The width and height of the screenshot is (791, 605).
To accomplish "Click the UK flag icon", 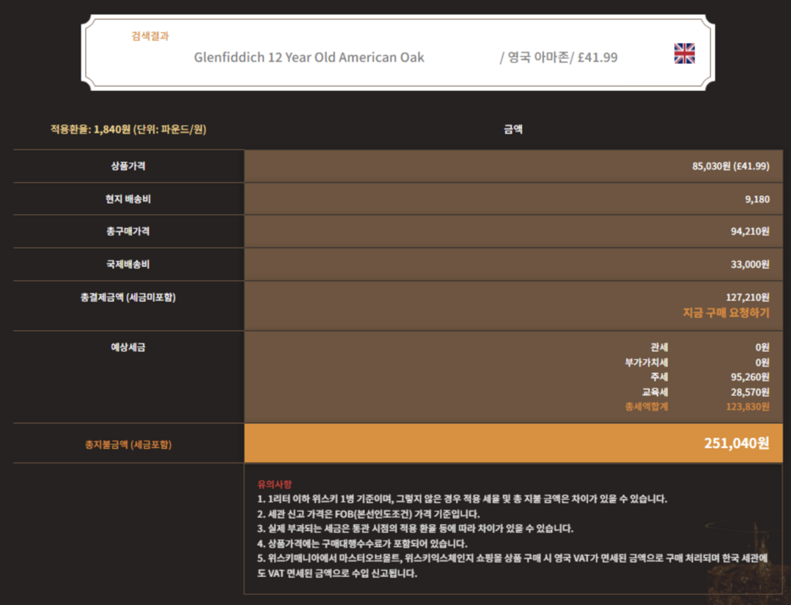I will pyautogui.click(x=684, y=54).
